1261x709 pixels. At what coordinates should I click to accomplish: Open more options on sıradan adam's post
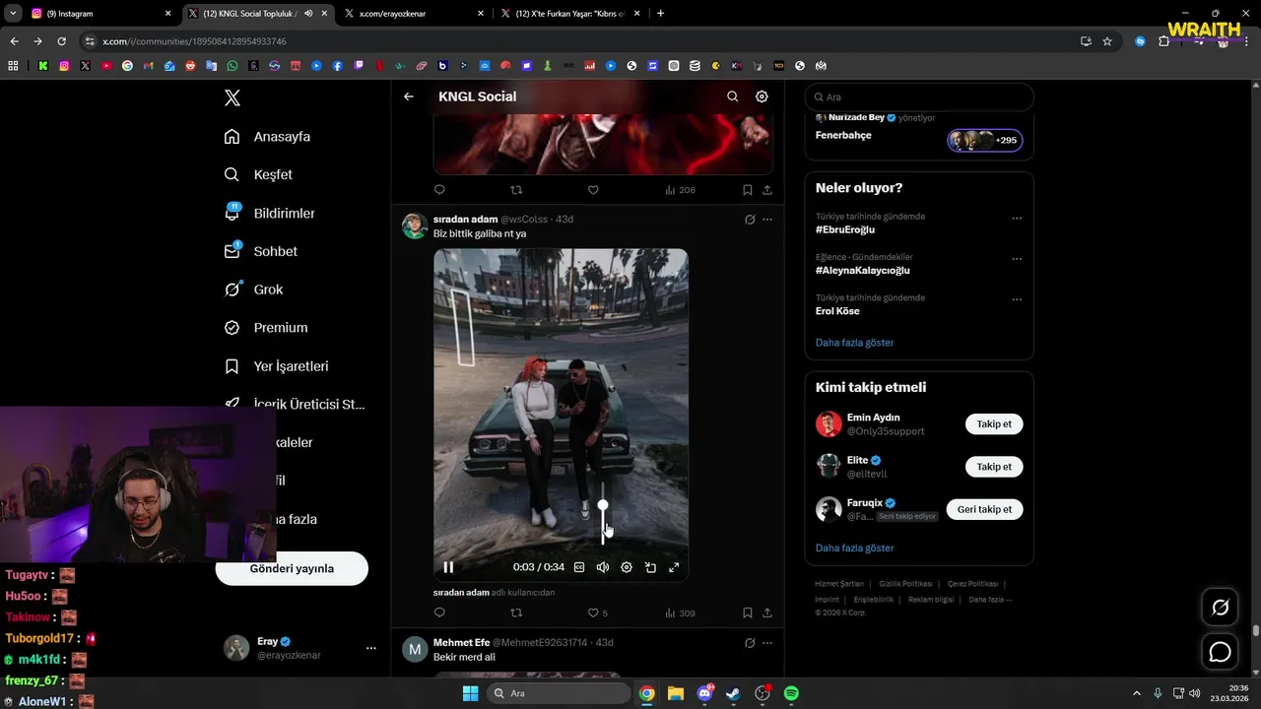click(x=767, y=220)
